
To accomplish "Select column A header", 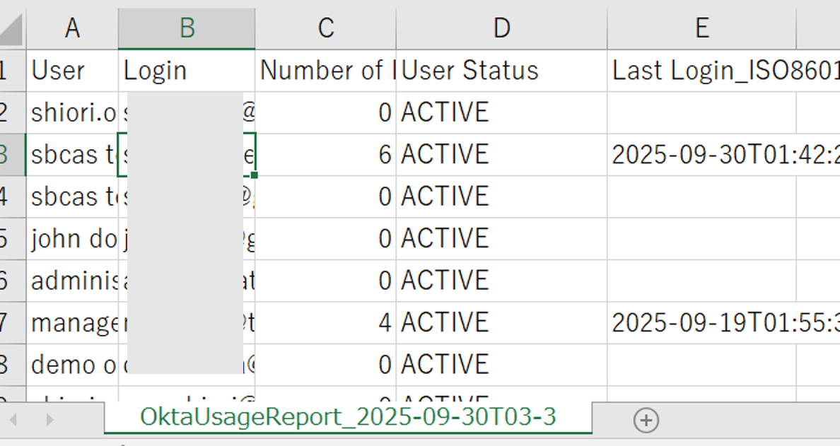I will coord(72,28).
